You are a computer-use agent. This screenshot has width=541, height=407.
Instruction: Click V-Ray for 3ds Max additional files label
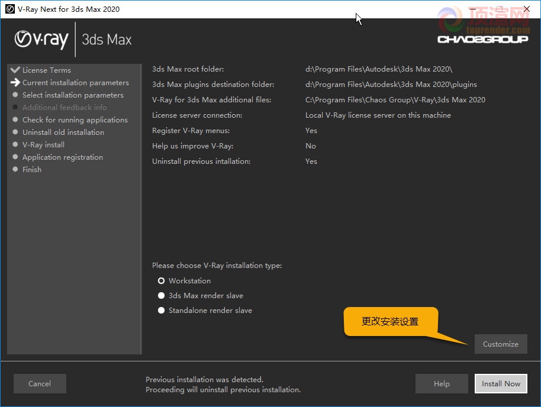211,100
